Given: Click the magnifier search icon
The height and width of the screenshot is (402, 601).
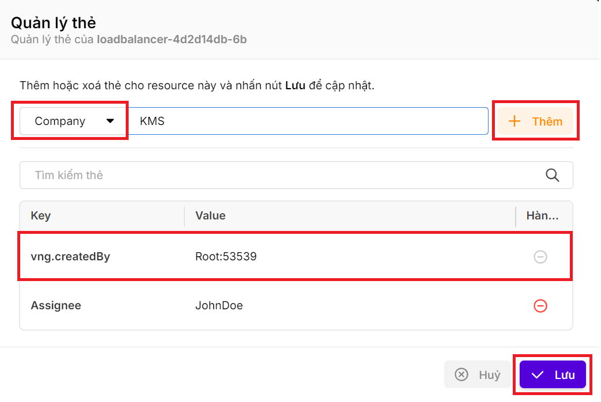Looking at the screenshot, I should (x=552, y=175).
